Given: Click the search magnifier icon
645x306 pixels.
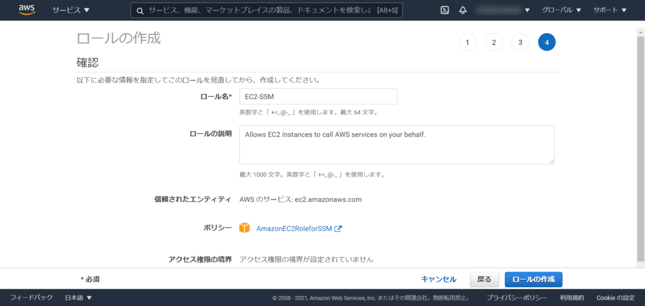Looking at the screenshot, I should coord(139,11).
